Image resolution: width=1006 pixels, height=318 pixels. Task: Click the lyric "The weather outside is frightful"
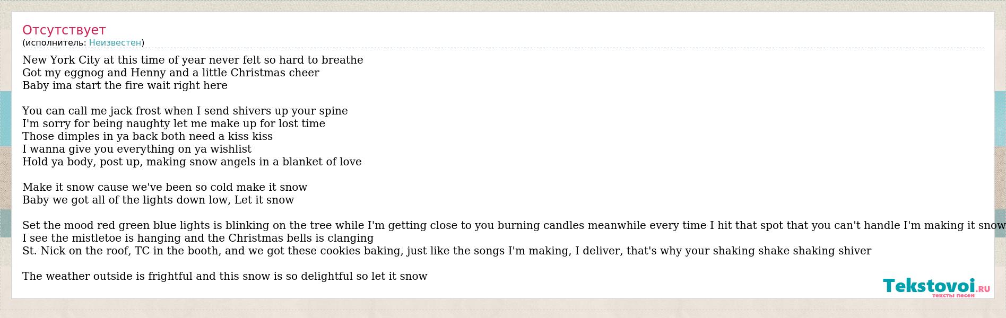[225, 276]
